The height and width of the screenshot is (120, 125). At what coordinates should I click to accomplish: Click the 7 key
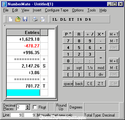pos(68,41)
